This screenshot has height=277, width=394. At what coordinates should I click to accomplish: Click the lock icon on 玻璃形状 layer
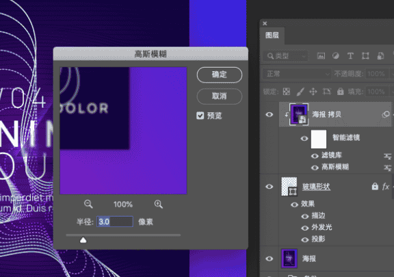(x=375, y=187)
